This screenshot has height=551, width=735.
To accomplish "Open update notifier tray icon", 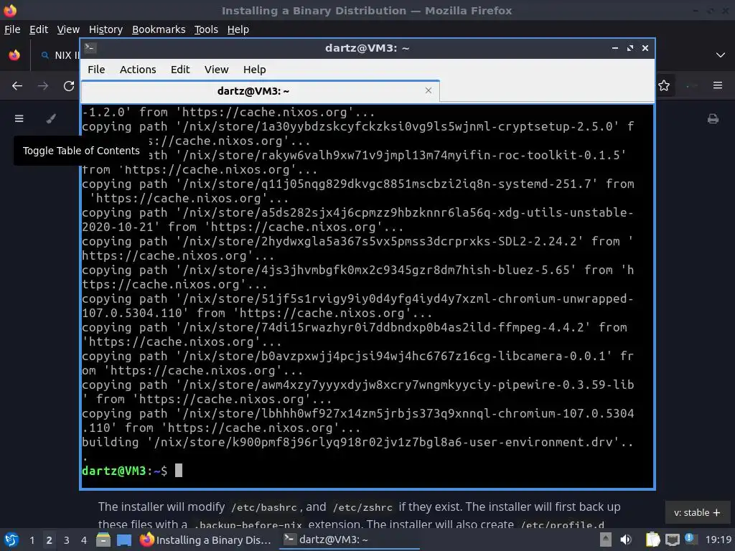I will pos(690,539).
